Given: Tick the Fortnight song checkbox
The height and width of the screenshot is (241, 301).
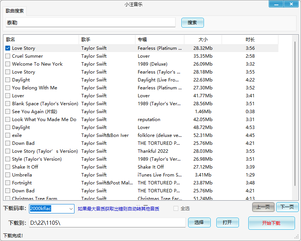Looking at the screenshot, I should tap(8, 183).
